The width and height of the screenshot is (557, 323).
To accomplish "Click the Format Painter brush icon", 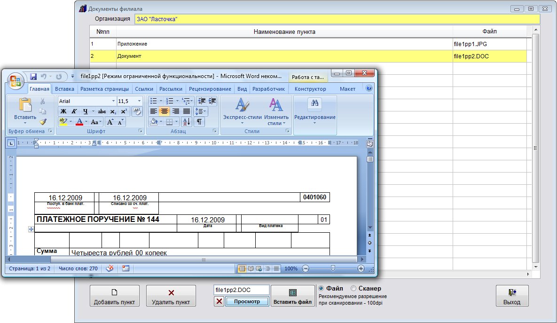I will coord(43,121).
